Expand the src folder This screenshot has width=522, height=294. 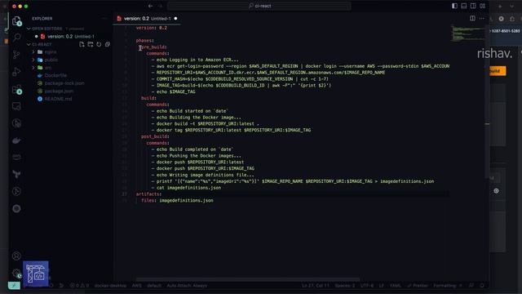pyautogui.click(x=33, y=68)
